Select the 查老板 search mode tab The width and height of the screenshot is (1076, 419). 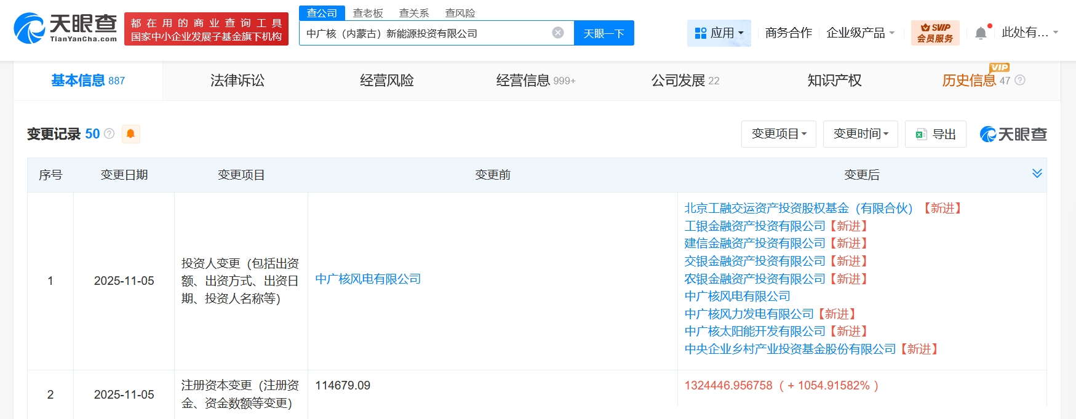tap(368, 13)
